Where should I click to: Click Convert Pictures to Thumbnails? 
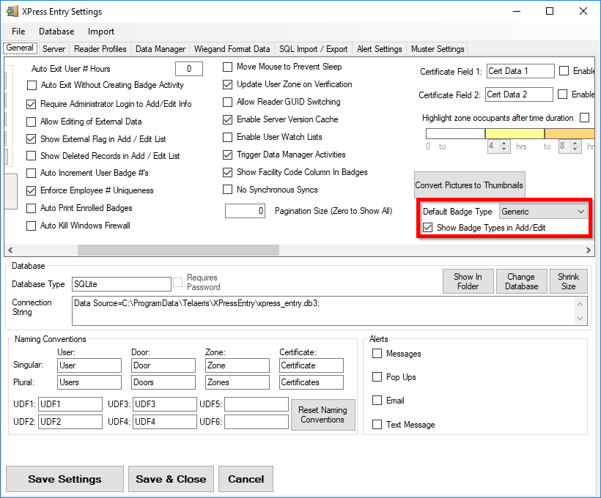point(469,185)
